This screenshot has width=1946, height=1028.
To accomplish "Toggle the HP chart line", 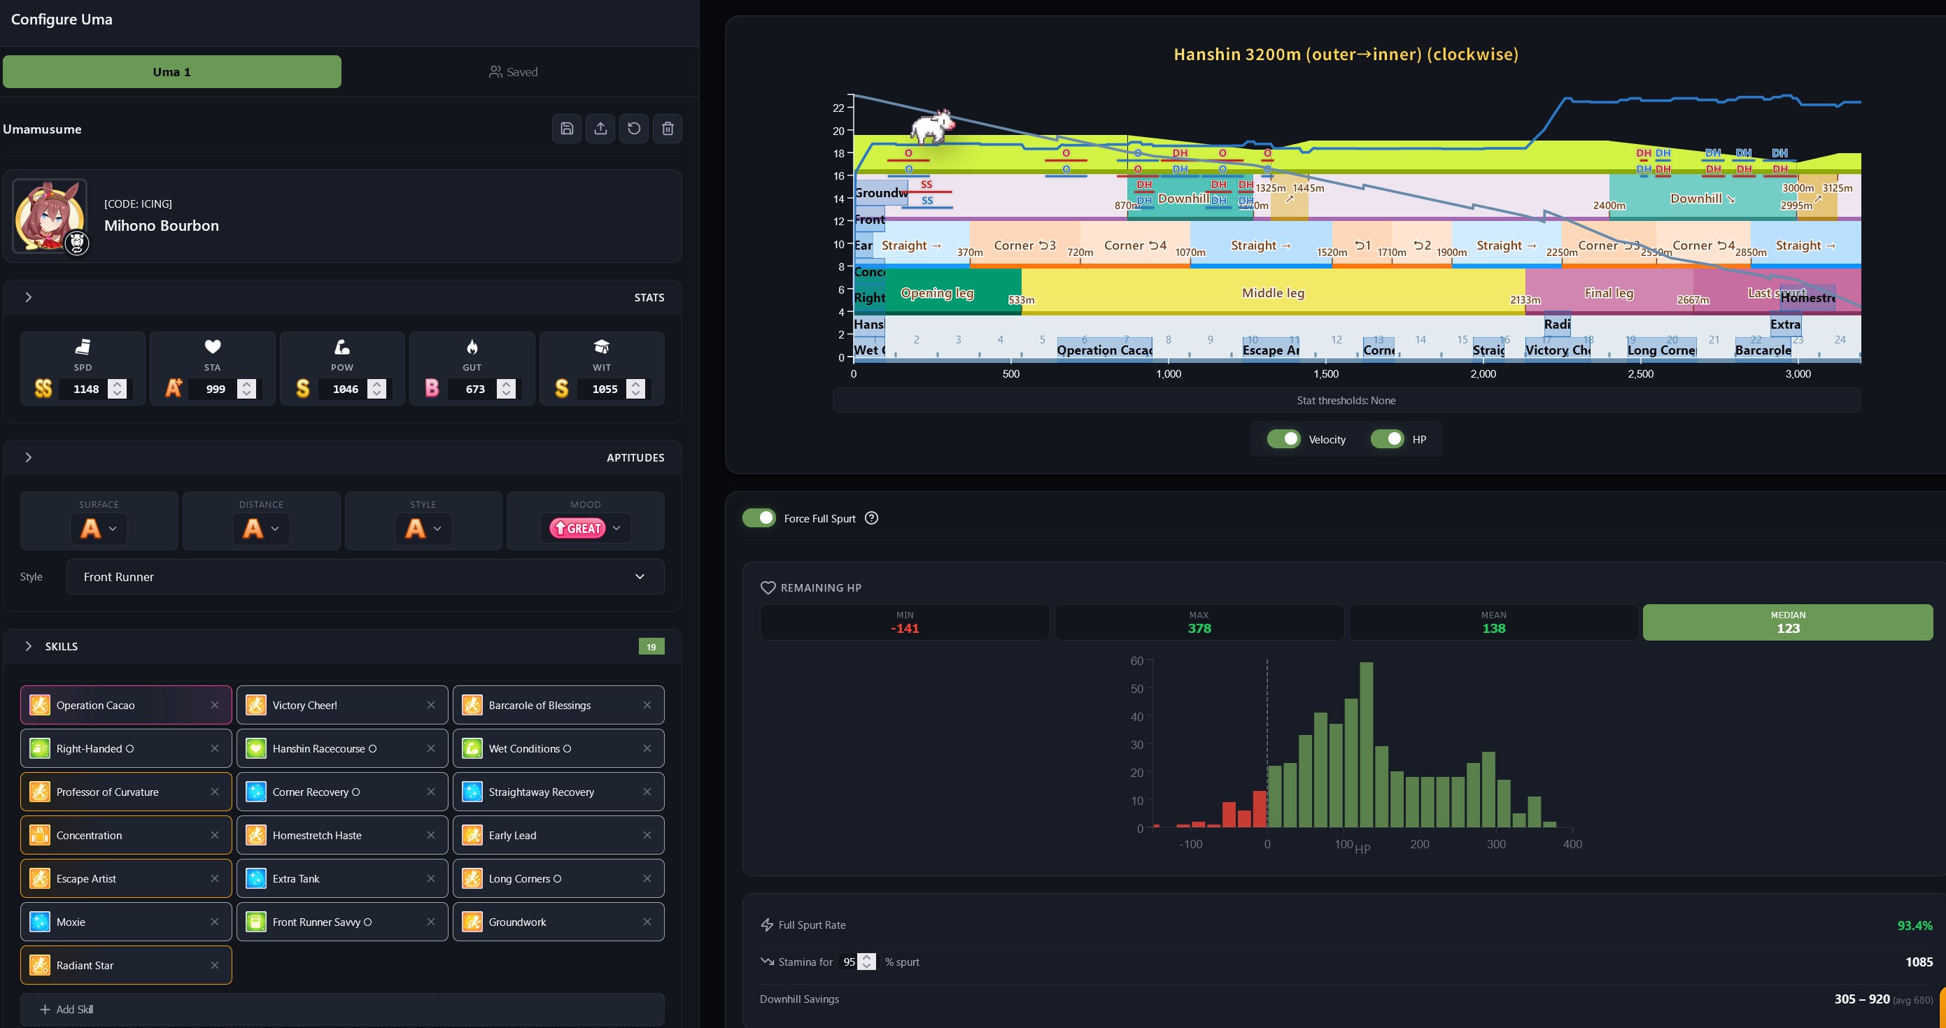I will (x=1387, y=439).
